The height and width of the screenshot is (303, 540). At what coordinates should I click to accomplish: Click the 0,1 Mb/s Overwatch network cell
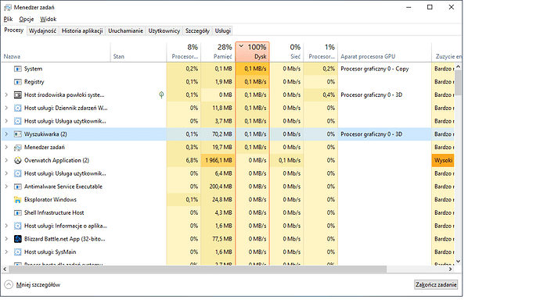[286, 160]
